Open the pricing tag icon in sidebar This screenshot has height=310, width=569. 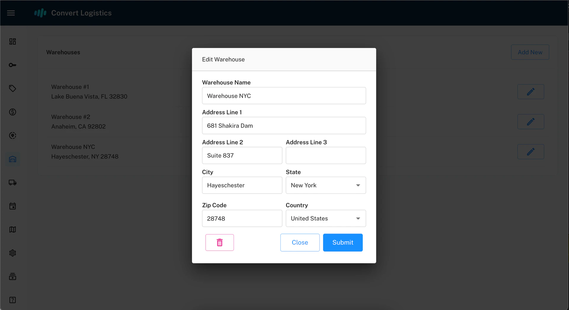pos(12,88)
